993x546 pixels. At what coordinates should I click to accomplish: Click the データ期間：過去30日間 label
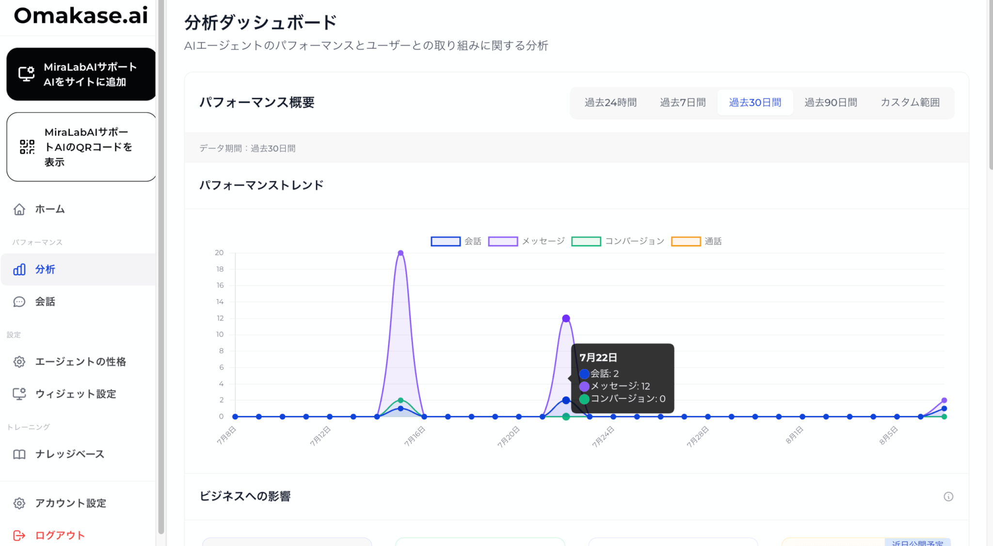point(247,148)
